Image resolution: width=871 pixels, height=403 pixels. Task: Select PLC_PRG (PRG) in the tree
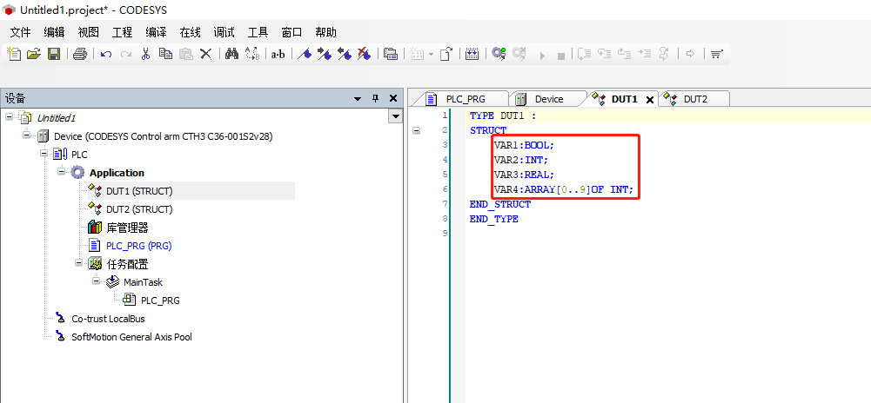click(x=139, y=246)
